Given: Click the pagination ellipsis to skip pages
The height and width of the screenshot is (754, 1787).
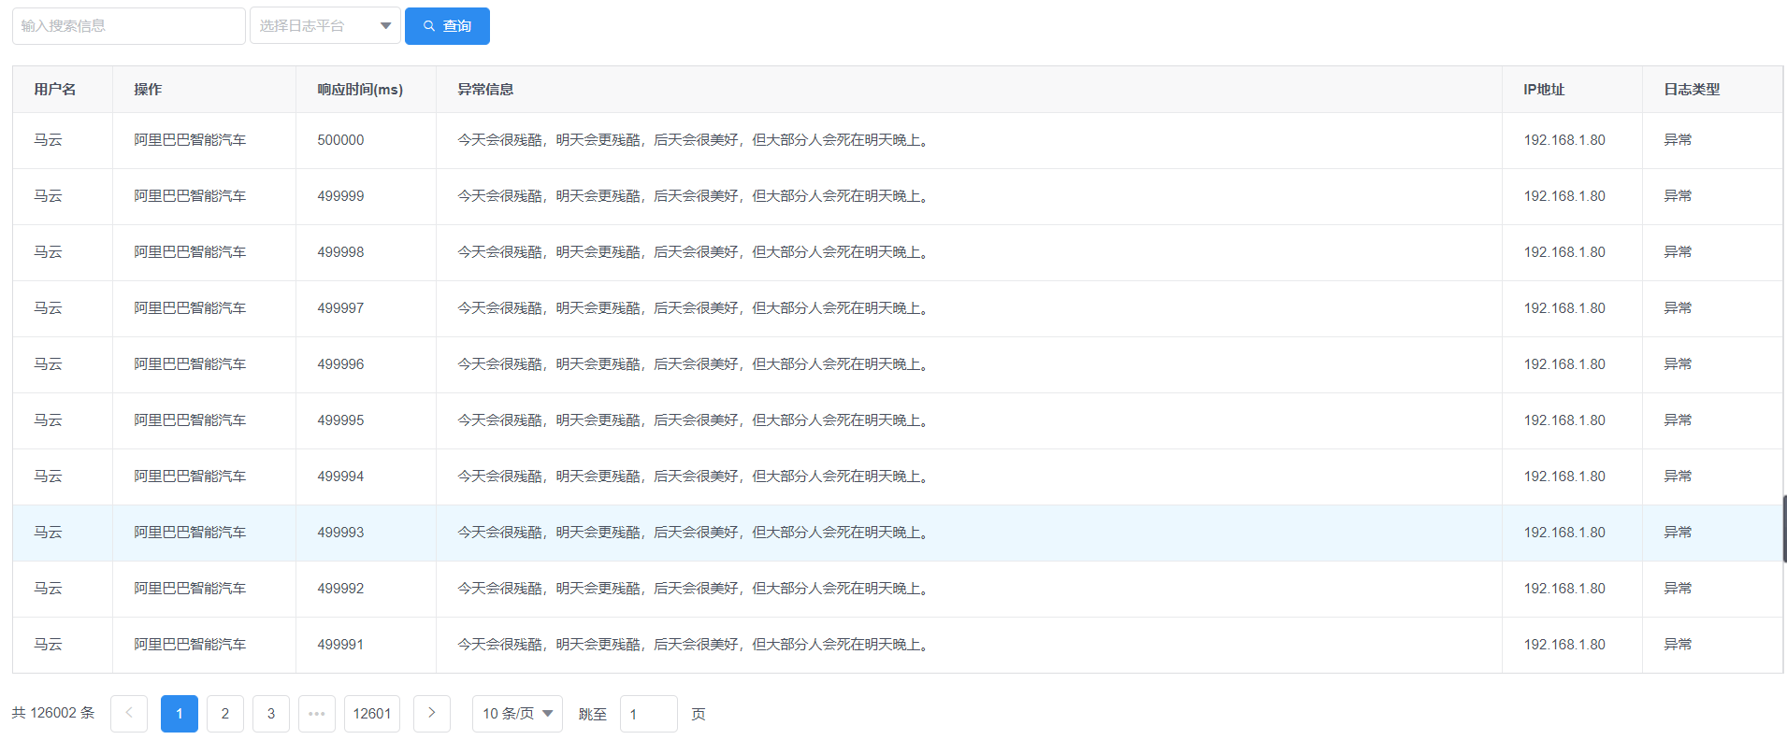Looking at the screenshot, I should tap(317, 714).
